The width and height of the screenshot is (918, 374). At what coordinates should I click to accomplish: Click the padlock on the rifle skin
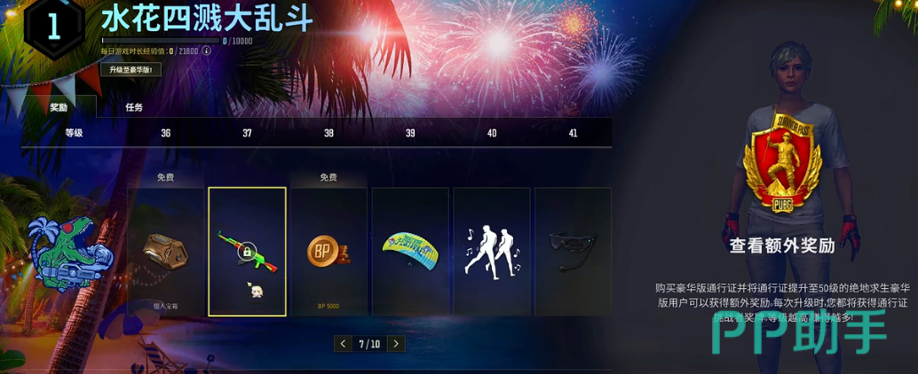pos(247,252)
